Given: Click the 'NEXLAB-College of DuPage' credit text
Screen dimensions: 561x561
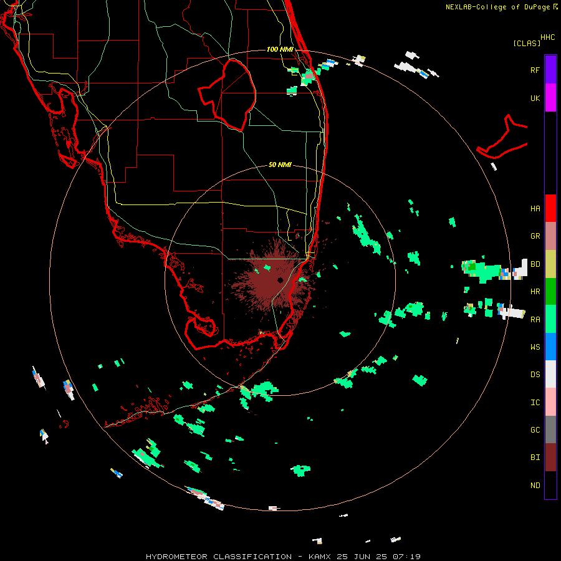Looking at the screenshot, I should tap(497, 7).
